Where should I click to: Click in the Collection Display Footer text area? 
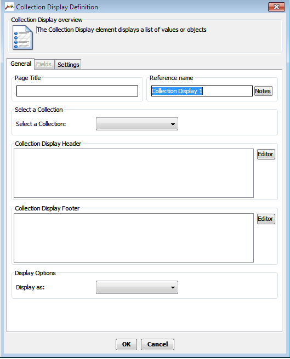134,238
